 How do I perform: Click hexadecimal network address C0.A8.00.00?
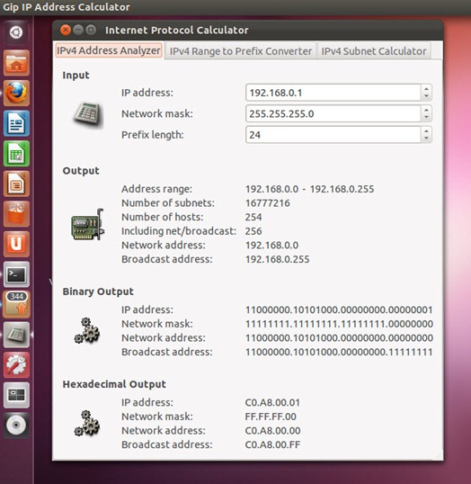[272, 431]
